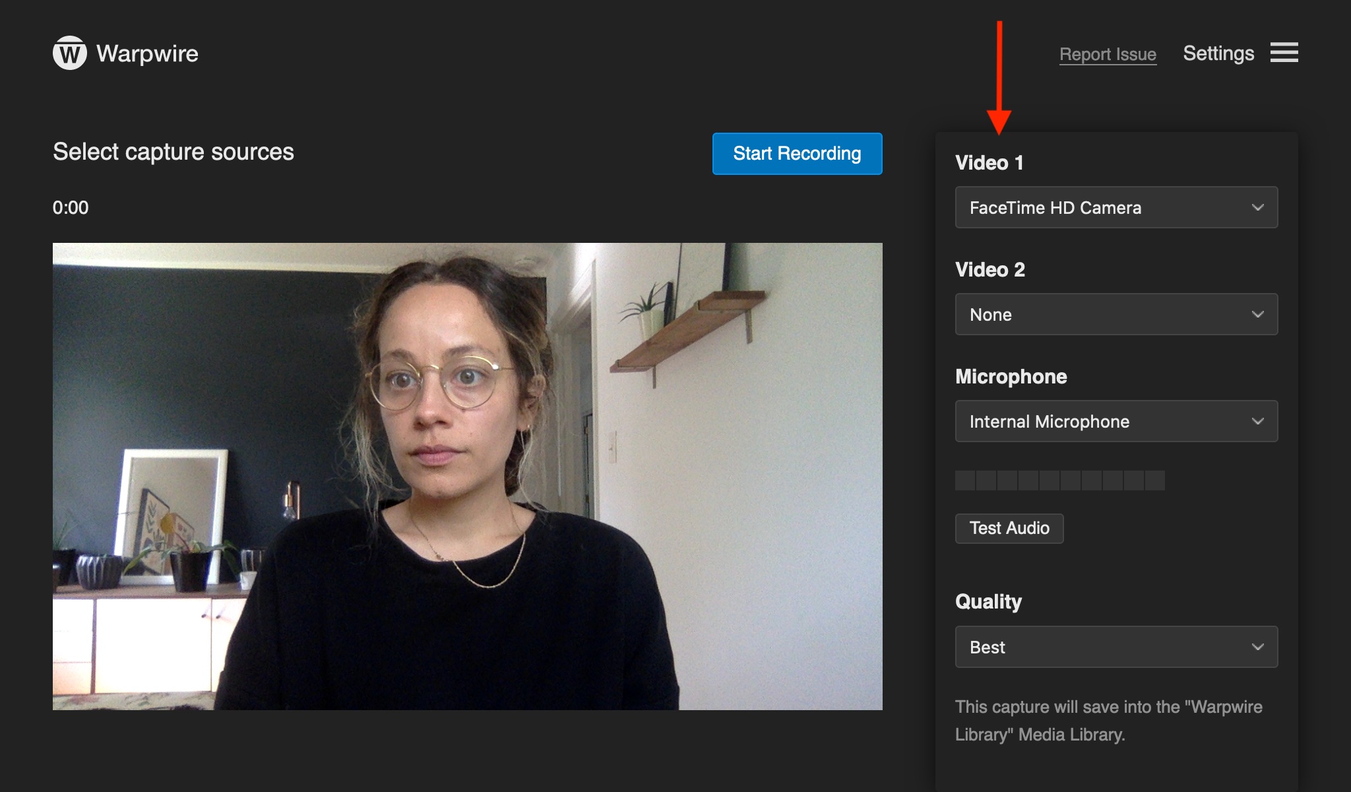Image resolution: width=1351 pixels, height=792 pixels.
Task: Expand the Quality dropdown
Action: click(x=1115, y=646)
